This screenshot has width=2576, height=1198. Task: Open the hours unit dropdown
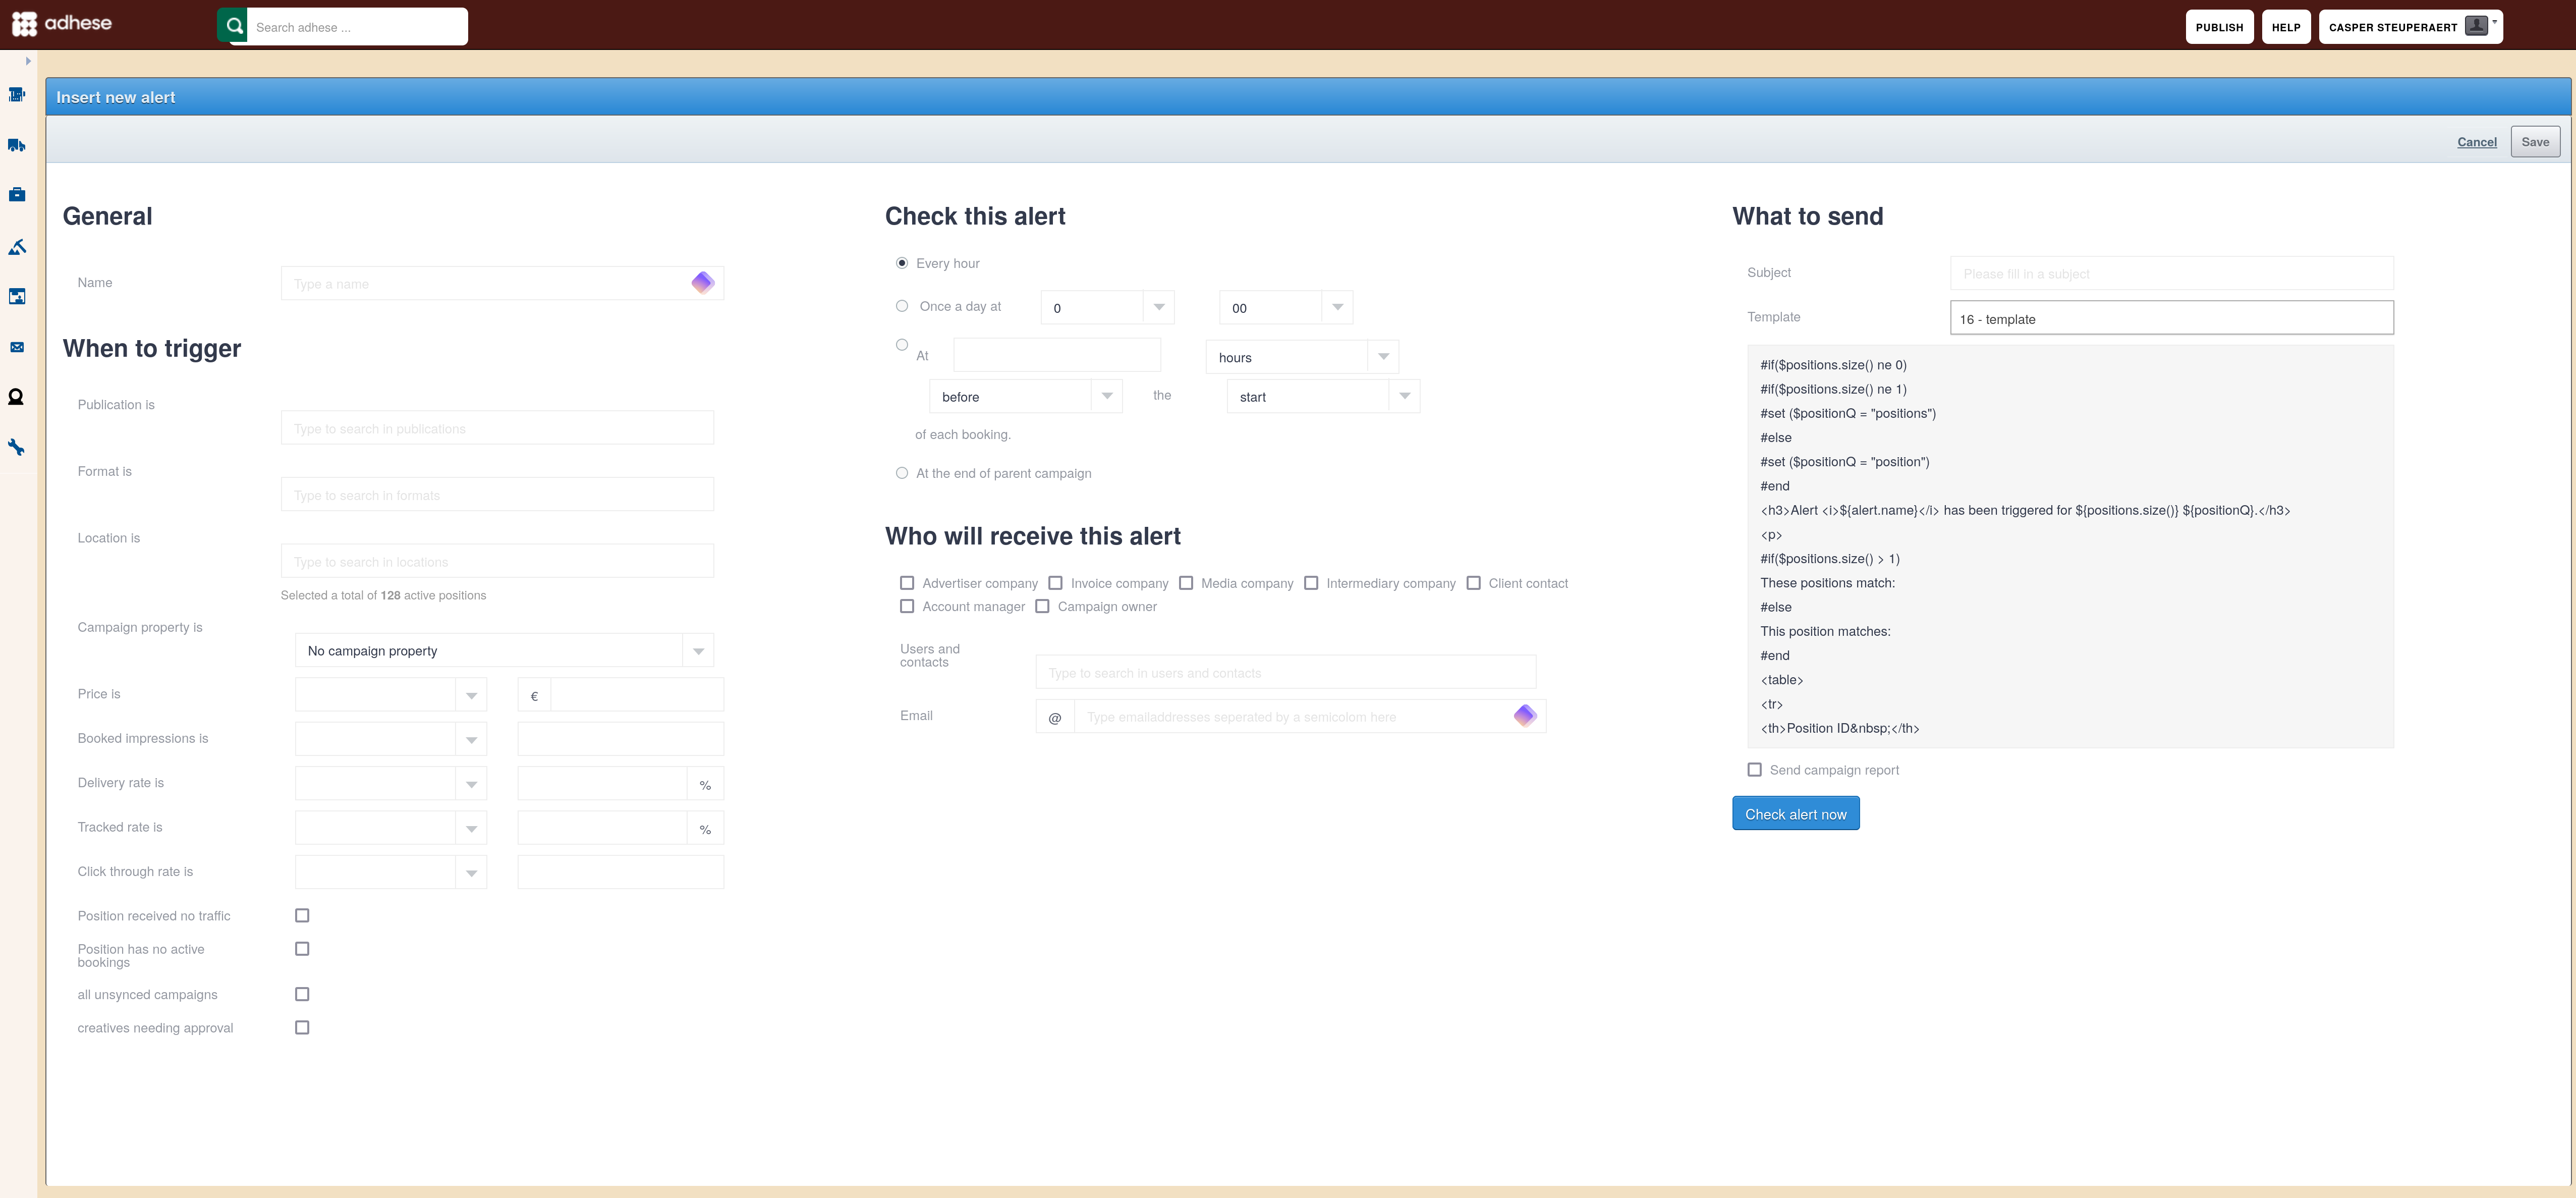[1302, 357]
